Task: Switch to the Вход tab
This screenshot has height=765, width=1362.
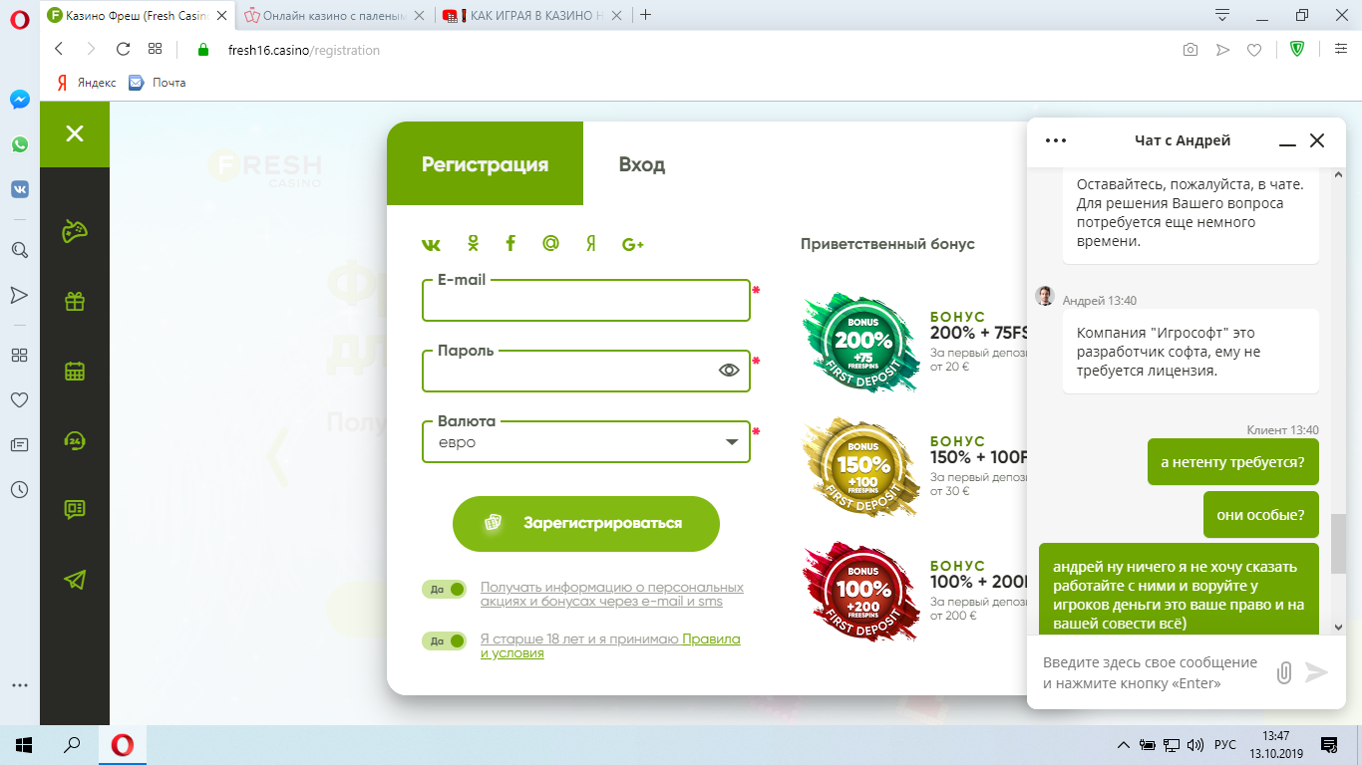Action: pyautogui.click(x=641, y=164)
